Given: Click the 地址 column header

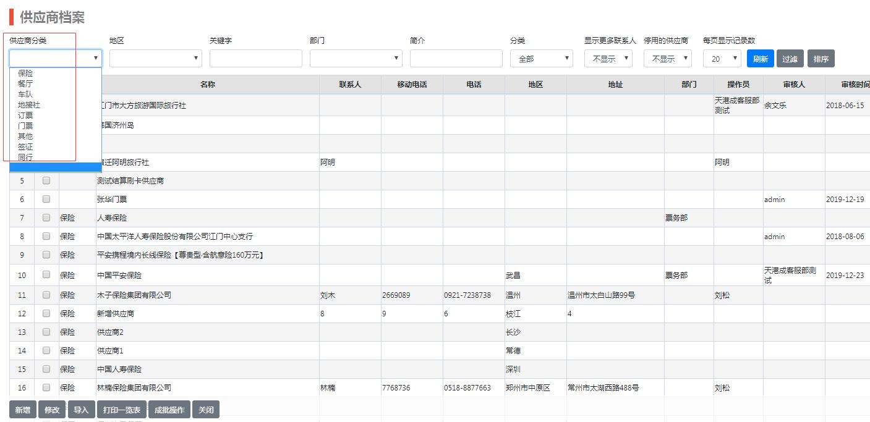Looking at the screenshot, I should [615, 85].
